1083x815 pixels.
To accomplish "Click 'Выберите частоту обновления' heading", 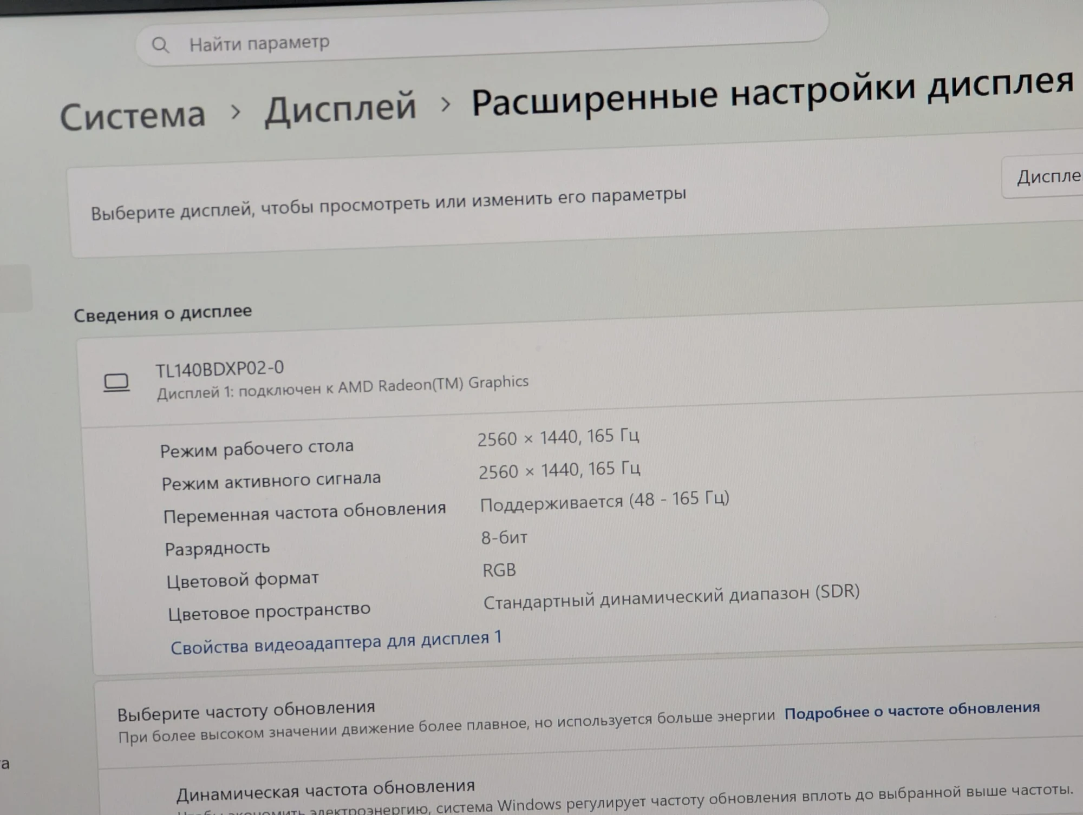I will coord(246,711).
